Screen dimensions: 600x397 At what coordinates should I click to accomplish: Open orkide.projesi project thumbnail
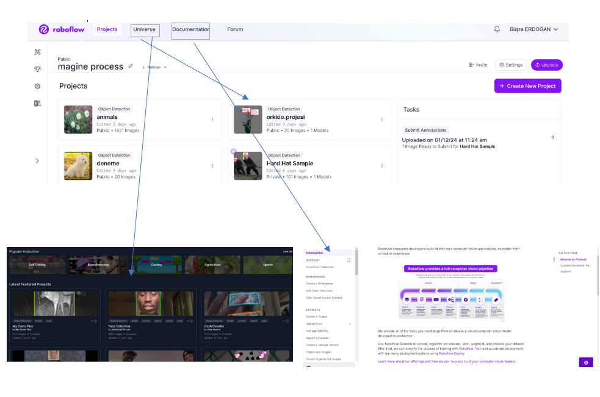pyautogui.click(x=248, y=120)
